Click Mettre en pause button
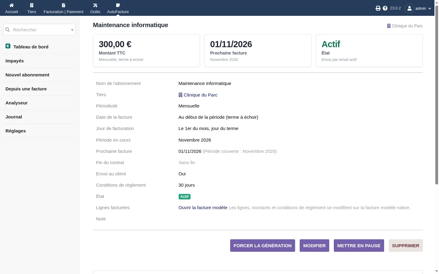This screenshot has width=439, height=274. 359,246
